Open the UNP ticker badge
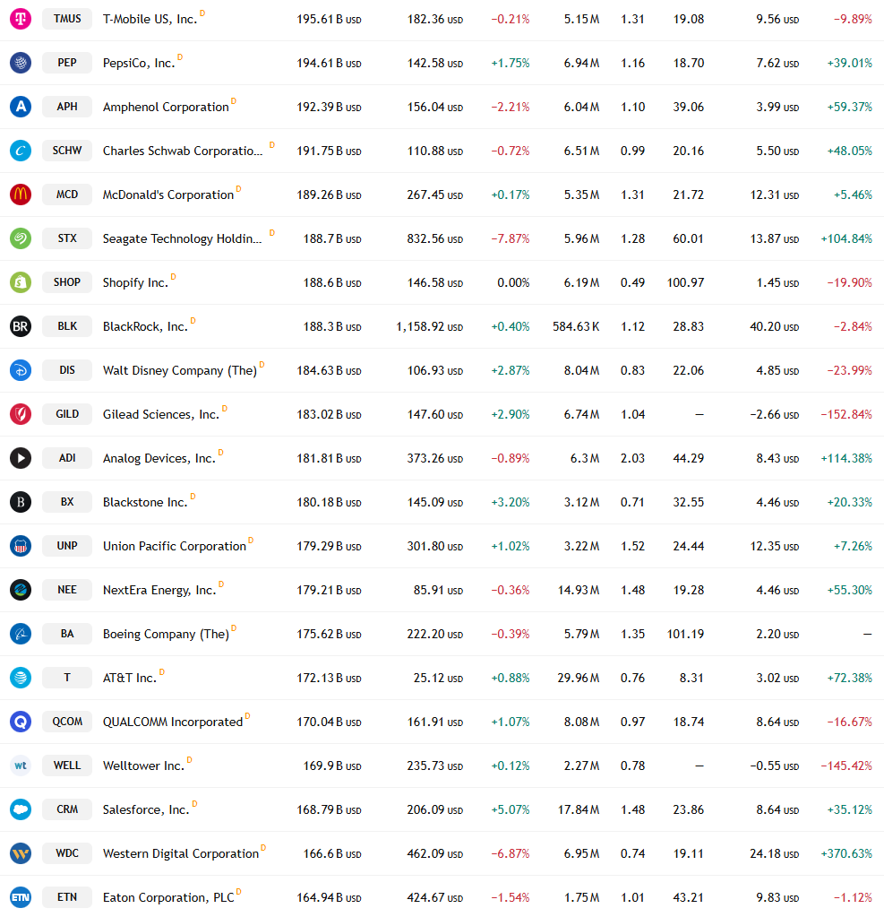The width and height of the screenshot is (884, 917). (x=67, y=546)
